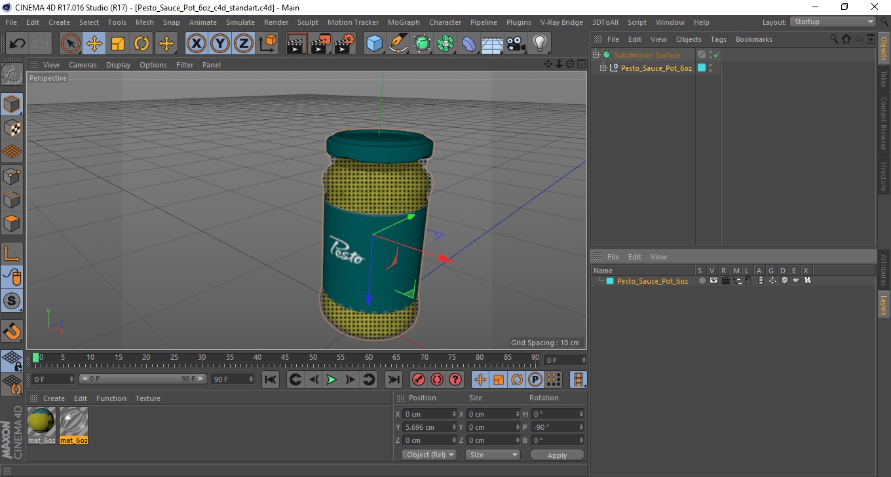Add a Camera object
The width and height of the screenshot is (891, 477).
516,44
